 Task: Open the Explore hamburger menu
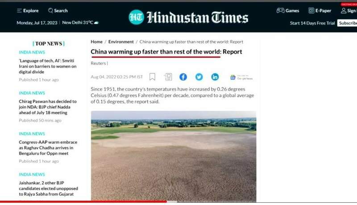(19, 11)
